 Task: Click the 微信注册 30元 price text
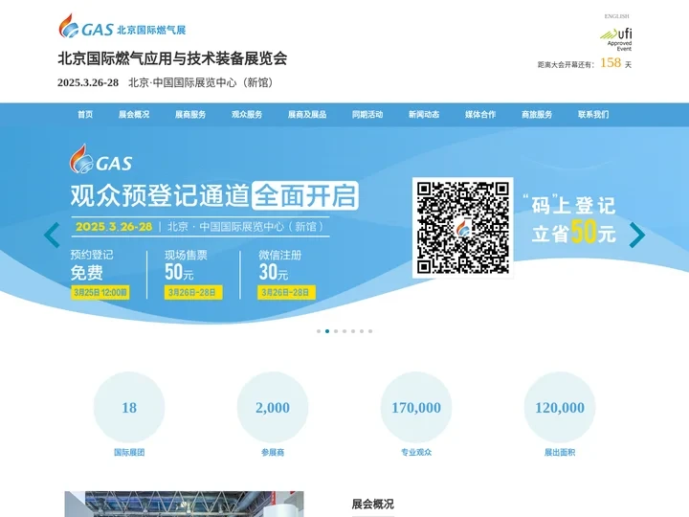279,265
